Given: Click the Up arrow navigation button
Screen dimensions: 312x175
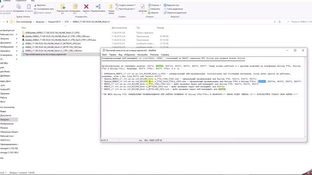Looking at the screenshot, I should tap(7, 22).
